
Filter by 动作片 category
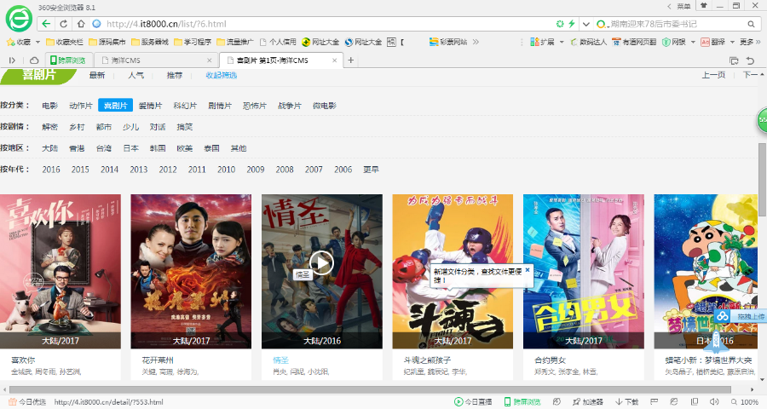point(81,106)
